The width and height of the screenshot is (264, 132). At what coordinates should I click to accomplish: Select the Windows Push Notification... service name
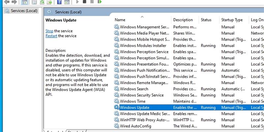coord(145,71)
